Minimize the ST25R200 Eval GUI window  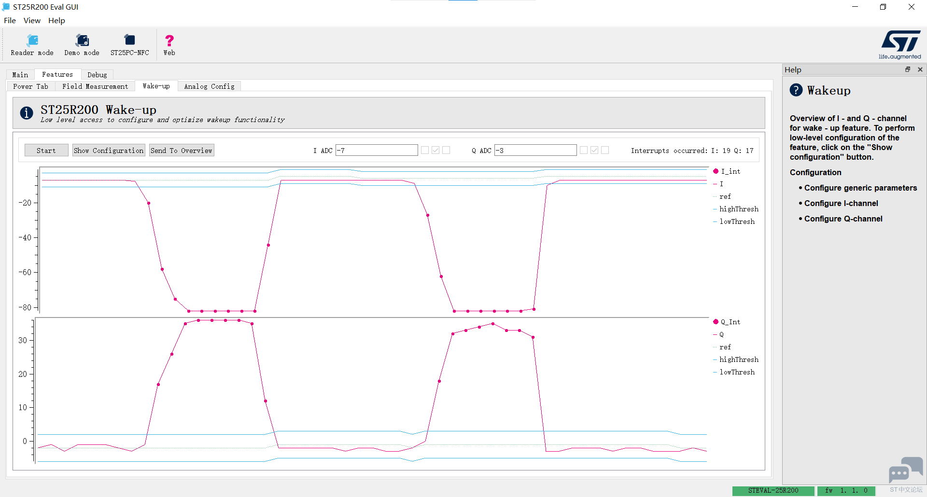(x=855, y=7)
